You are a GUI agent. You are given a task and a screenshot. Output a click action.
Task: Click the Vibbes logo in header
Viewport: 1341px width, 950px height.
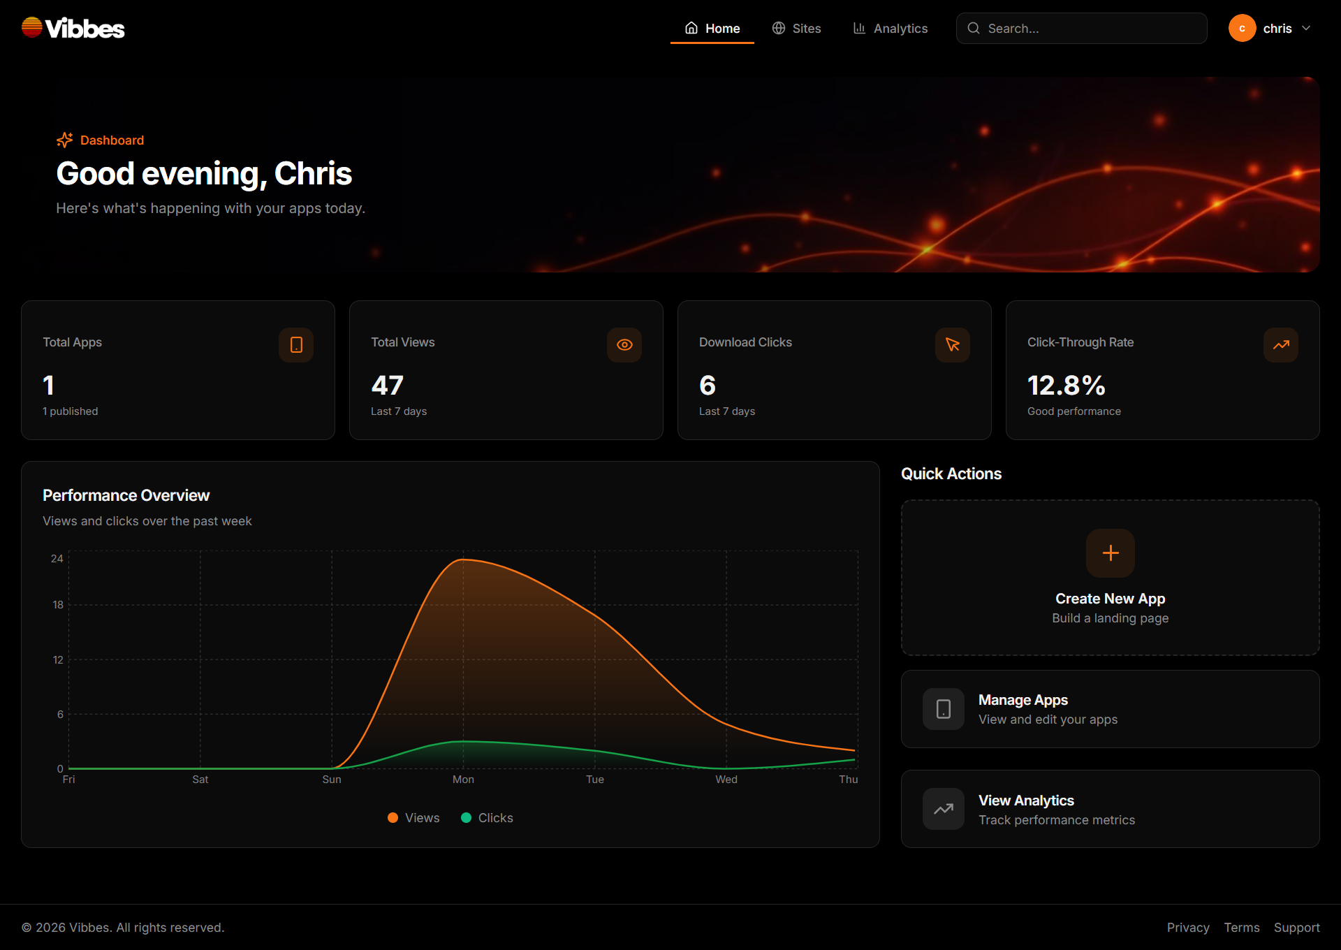(73, 28)
